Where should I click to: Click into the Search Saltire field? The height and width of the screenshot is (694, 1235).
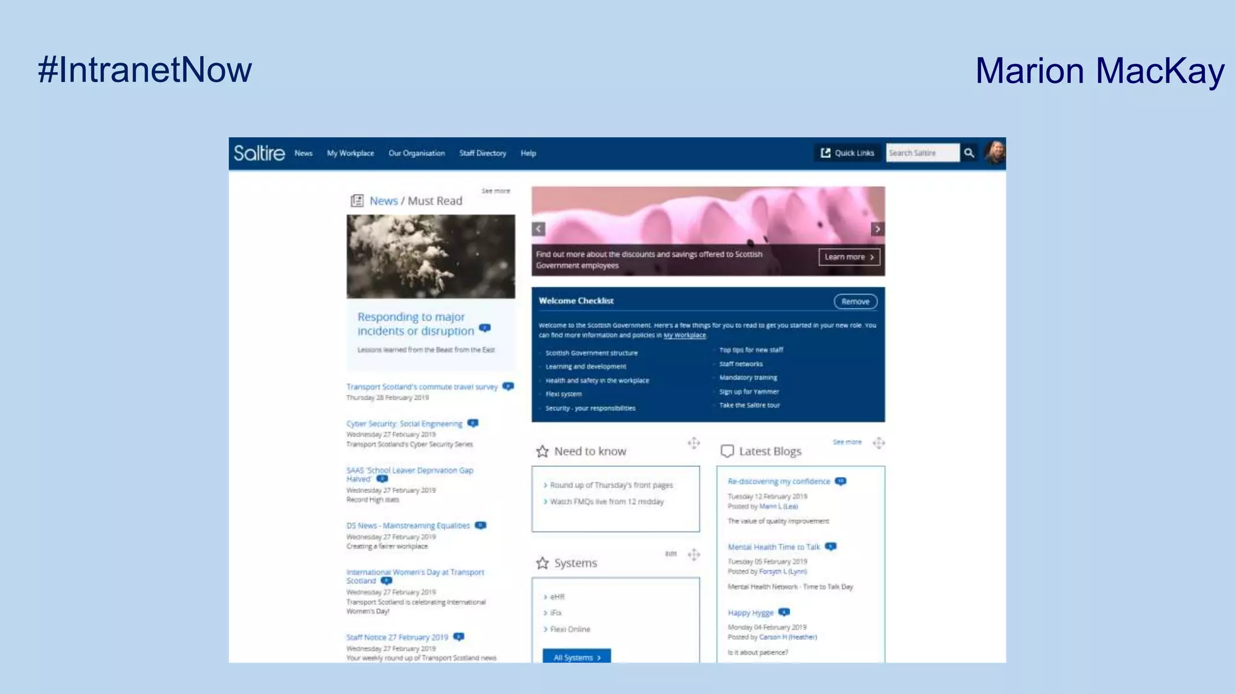(x=921, y=153)
